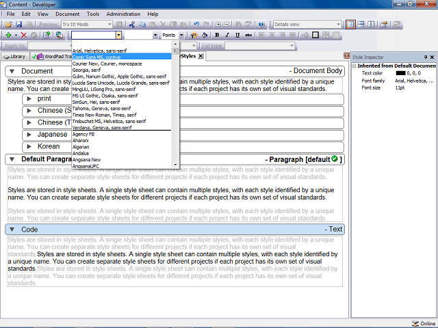Click the borders box icon
The image size is (438, 328).
point(315,35)
